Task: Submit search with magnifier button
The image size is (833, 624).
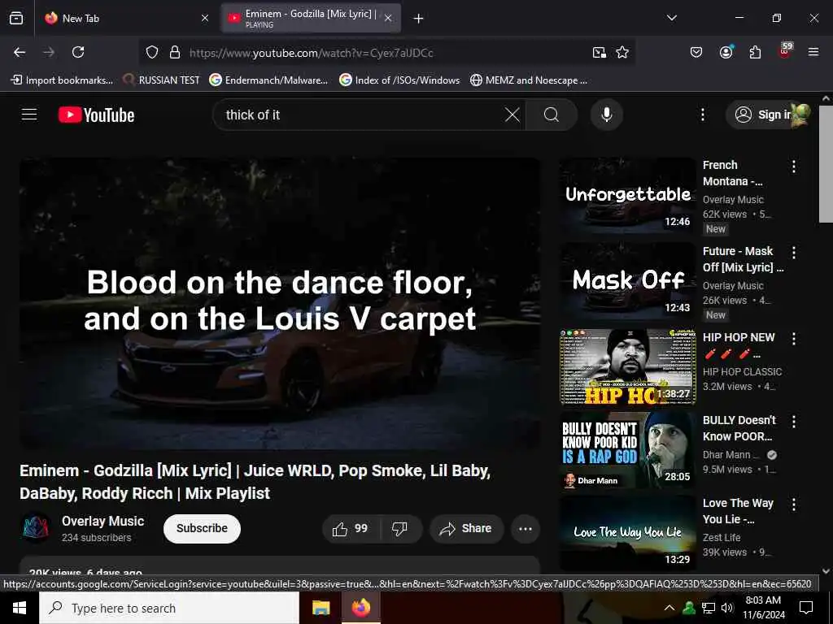Action: [552, 115]
